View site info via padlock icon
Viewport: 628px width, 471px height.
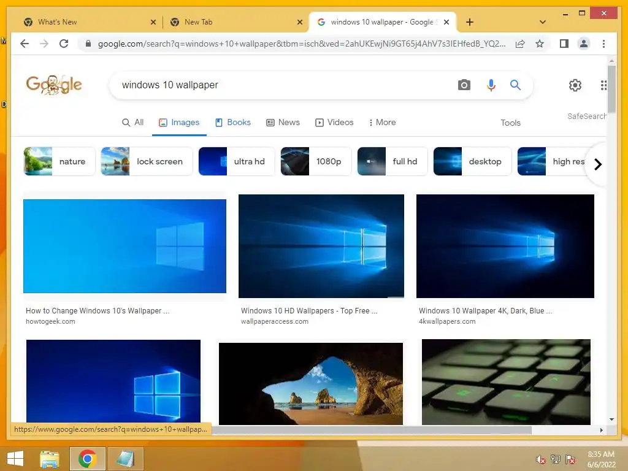(x=88, y=44)
